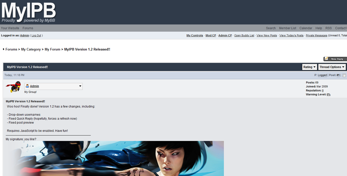Open the RSS feed link
The image size is (347, 176).
tap(328, 28)
